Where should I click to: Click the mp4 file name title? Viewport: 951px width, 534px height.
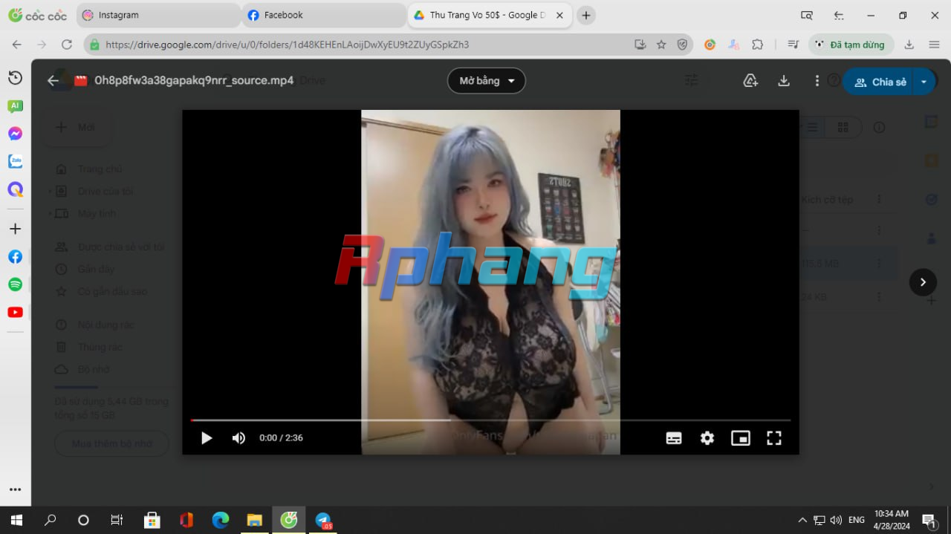click(x=194, y=80)
